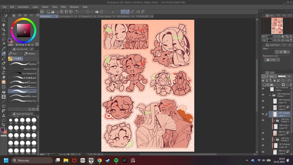
Task: Select the Move layer tool
Action: 4,34
